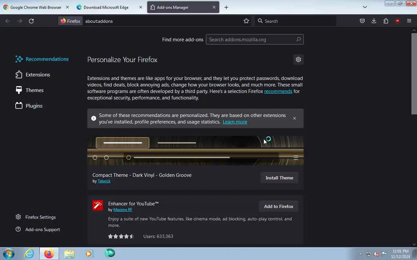Click the Action Center flag tray icon
Viewport: 417px width, 260px height.
384,254
